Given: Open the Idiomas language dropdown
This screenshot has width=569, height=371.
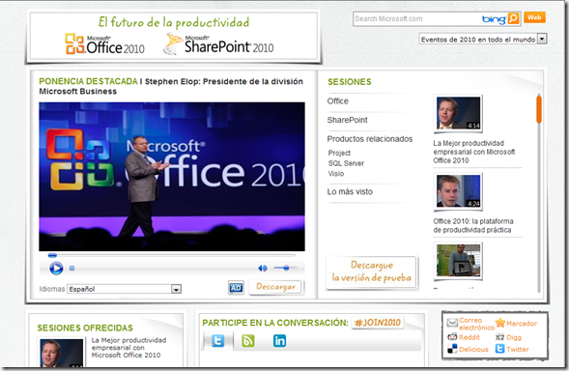Looking at the screenshot, I should click(124, 289).
